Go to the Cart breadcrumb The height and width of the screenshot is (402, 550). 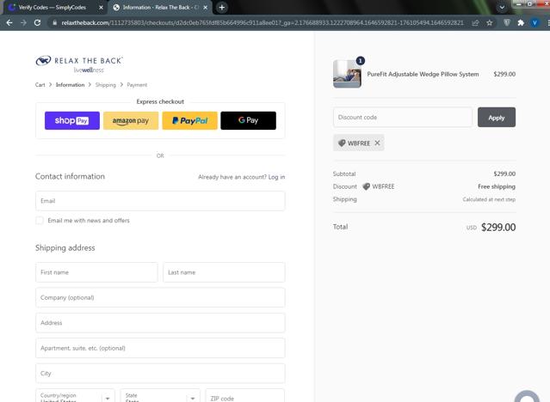click(x=40, y=85)
